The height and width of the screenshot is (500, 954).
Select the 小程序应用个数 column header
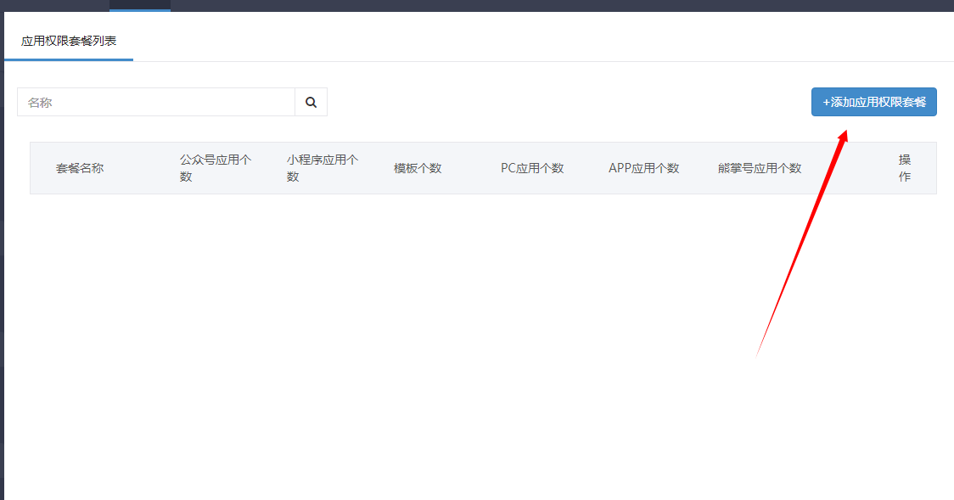(x=323, y=168)
